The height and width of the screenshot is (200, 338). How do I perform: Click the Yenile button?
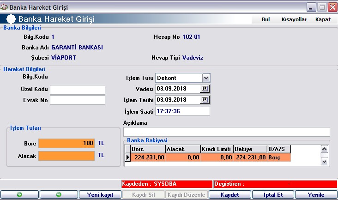coord(316,194)
